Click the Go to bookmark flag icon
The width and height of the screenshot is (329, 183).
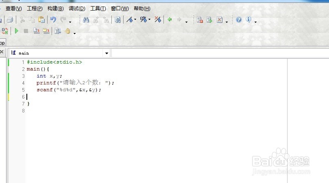click(143, 20)
